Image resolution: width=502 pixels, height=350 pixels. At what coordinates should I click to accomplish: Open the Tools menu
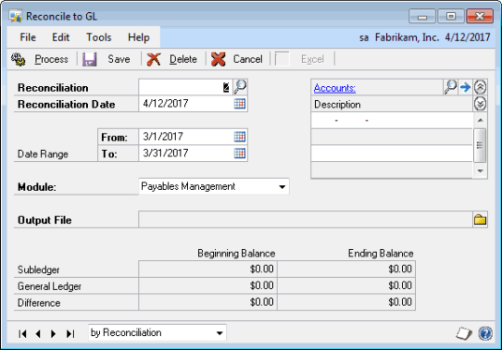click(98, 37)
